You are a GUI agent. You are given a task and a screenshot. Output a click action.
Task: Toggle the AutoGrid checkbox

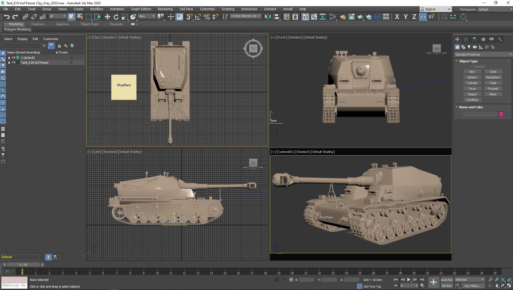[x=471, y=67]
